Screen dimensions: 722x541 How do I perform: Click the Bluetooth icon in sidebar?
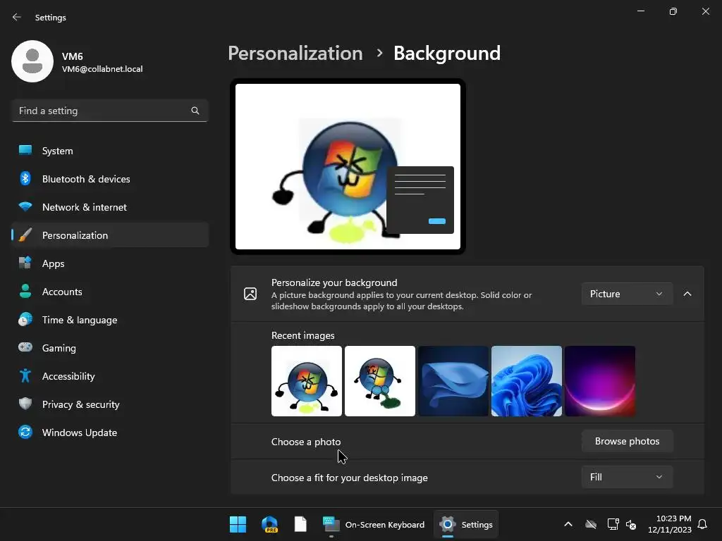click(x=25, y=178)
